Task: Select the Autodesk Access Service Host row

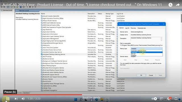Action: click(x=79, y=50)
